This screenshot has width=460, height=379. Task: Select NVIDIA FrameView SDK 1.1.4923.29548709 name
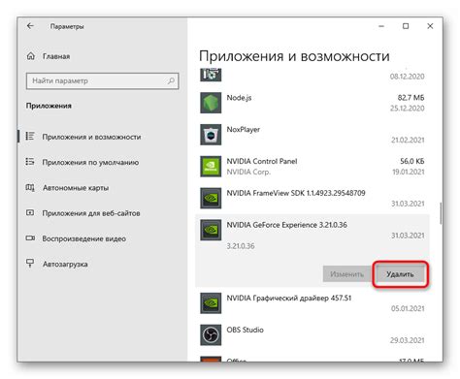[296, 193]
